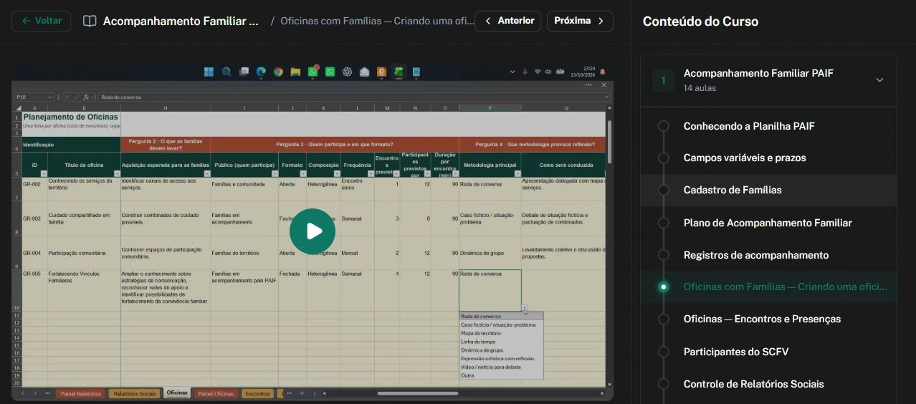Advance to next lesson with Próxima
This screenshot has width=916, height=404.
click(x=580, y=21)
